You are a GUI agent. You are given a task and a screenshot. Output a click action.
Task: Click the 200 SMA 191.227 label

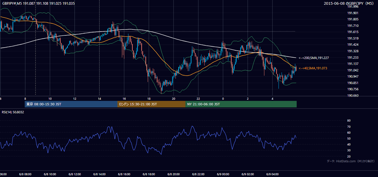coord(314,58)
